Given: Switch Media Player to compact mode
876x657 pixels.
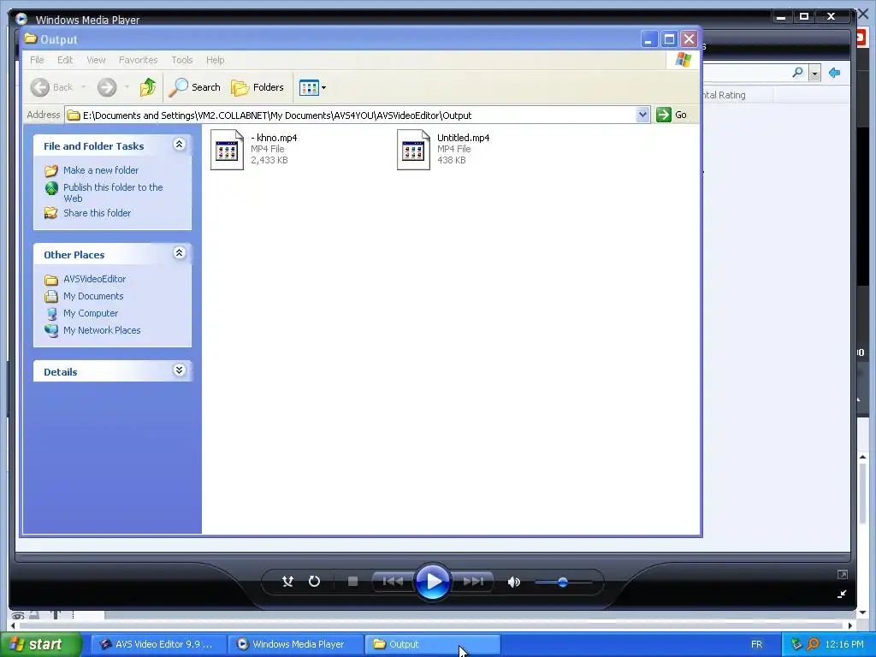Looking at the screenshot, I should 842,594.
